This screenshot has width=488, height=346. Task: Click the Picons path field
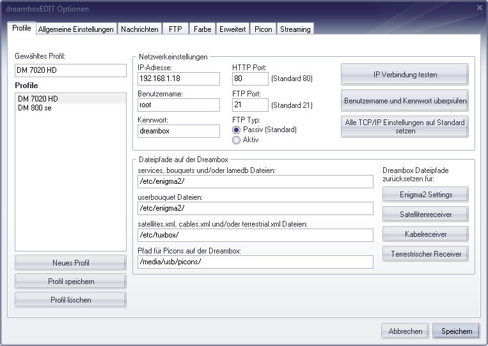click(x=256, y=262)
